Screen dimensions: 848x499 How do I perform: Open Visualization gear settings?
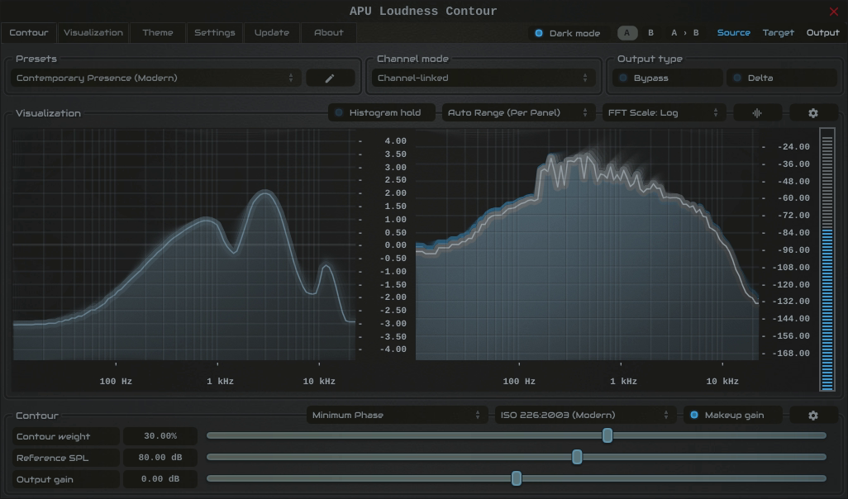[812, 113]
